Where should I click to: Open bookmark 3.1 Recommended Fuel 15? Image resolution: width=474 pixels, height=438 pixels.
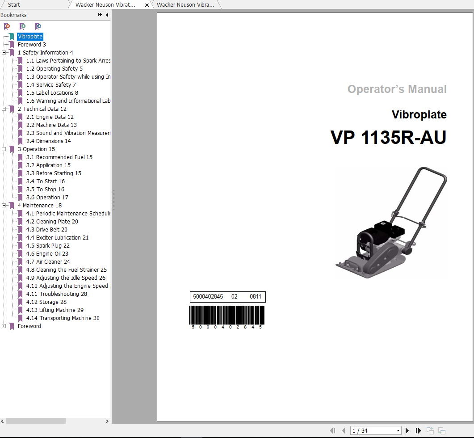(59, 157)
